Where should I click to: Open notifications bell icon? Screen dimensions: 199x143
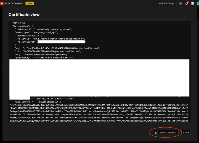187,3
